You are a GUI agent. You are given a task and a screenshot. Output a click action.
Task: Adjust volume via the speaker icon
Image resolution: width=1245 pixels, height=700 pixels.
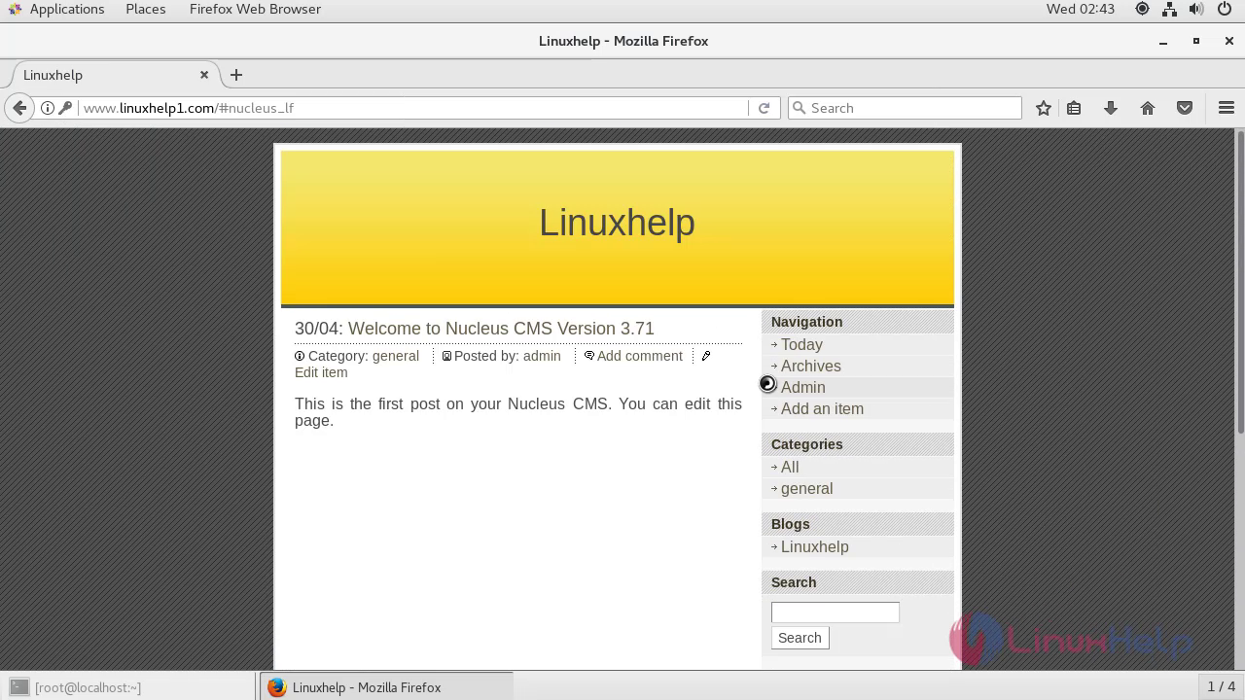click(1196, 9)
